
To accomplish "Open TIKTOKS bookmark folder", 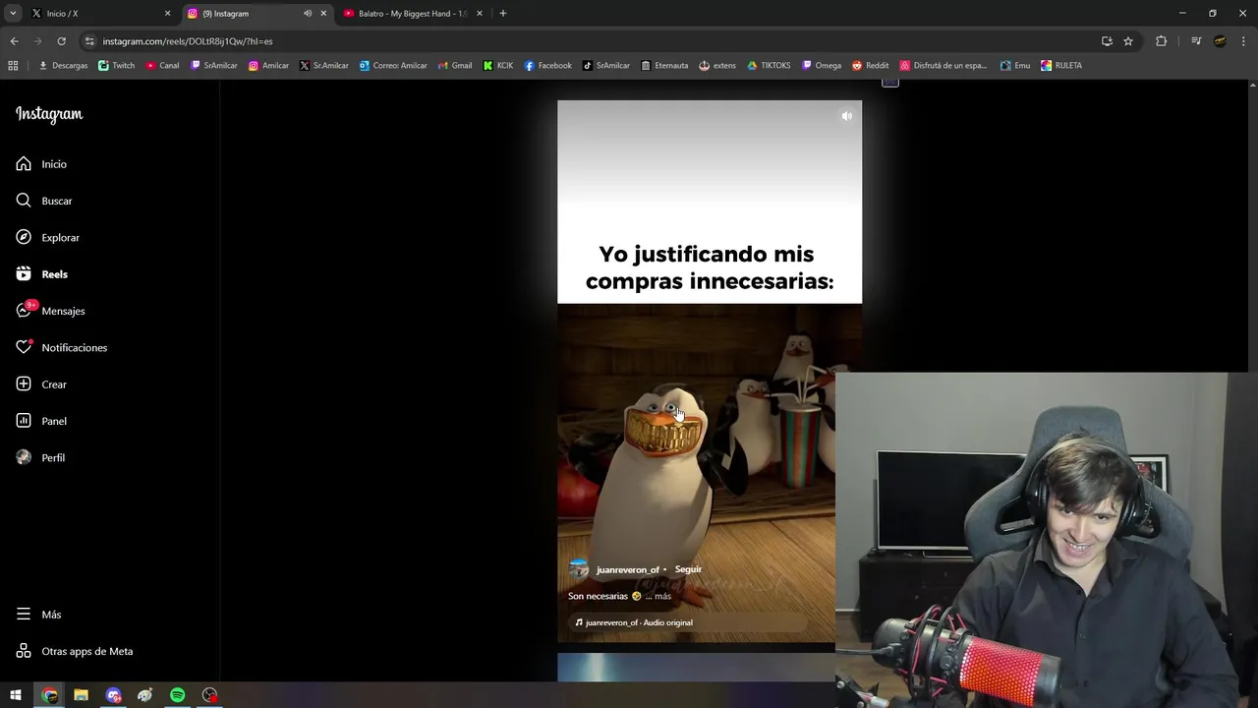I will pyautogui.click(x=769, y=66).
